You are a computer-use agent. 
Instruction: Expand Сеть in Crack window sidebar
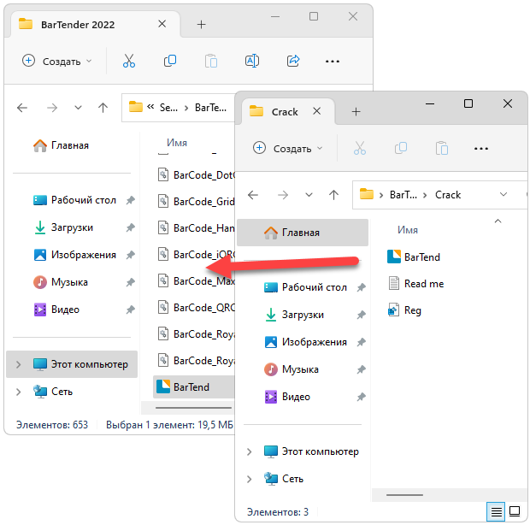(x=249, y=479)
